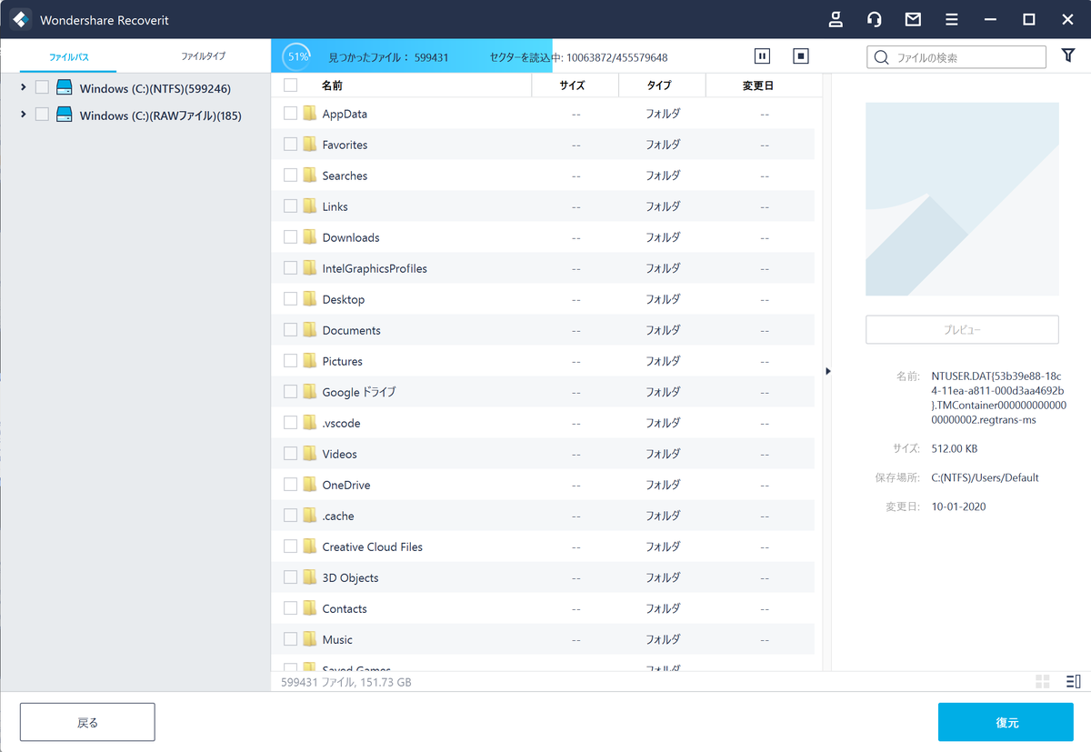Stop the scan with stop icon

[x=801, y=56]
